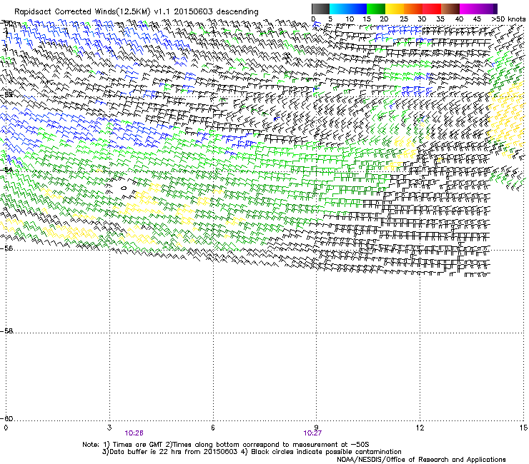Click the 'NOAA/NESDIS/Office of Research and Applications' credit
Viewport: 529px width, 464px height.
point(421,460)
